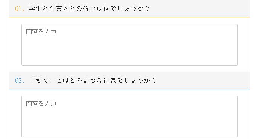The image size is (258, 139).
Task: Click the question mark ending Q2
Action: pyautogui.click(x=154, y=81)
